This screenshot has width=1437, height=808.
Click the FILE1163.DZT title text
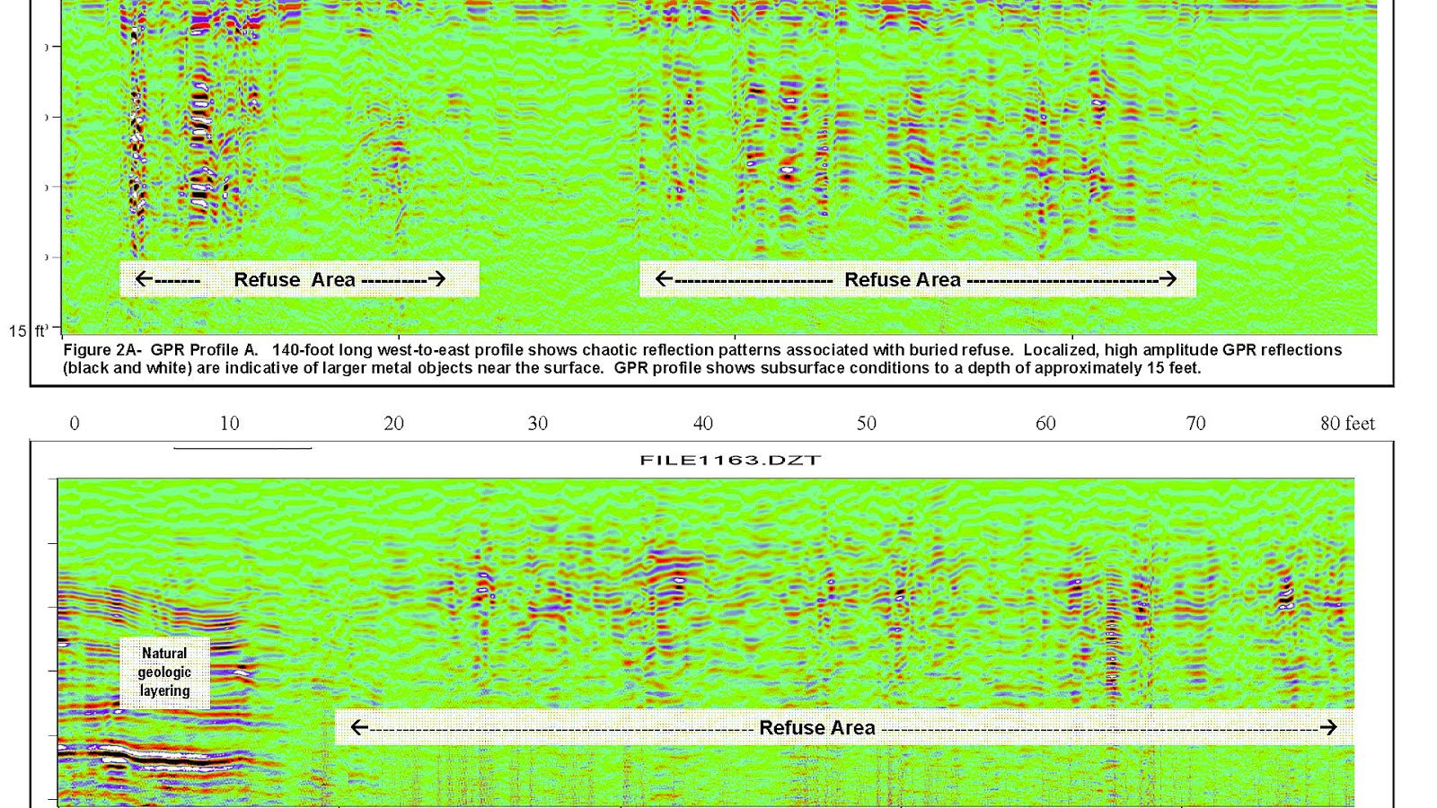click(728, 459)
